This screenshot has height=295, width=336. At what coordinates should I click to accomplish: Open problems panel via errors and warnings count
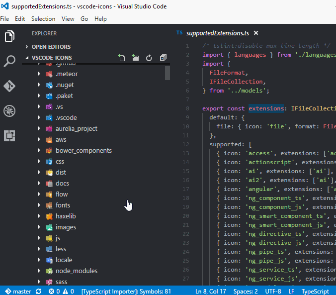click(x=61, y=292)
